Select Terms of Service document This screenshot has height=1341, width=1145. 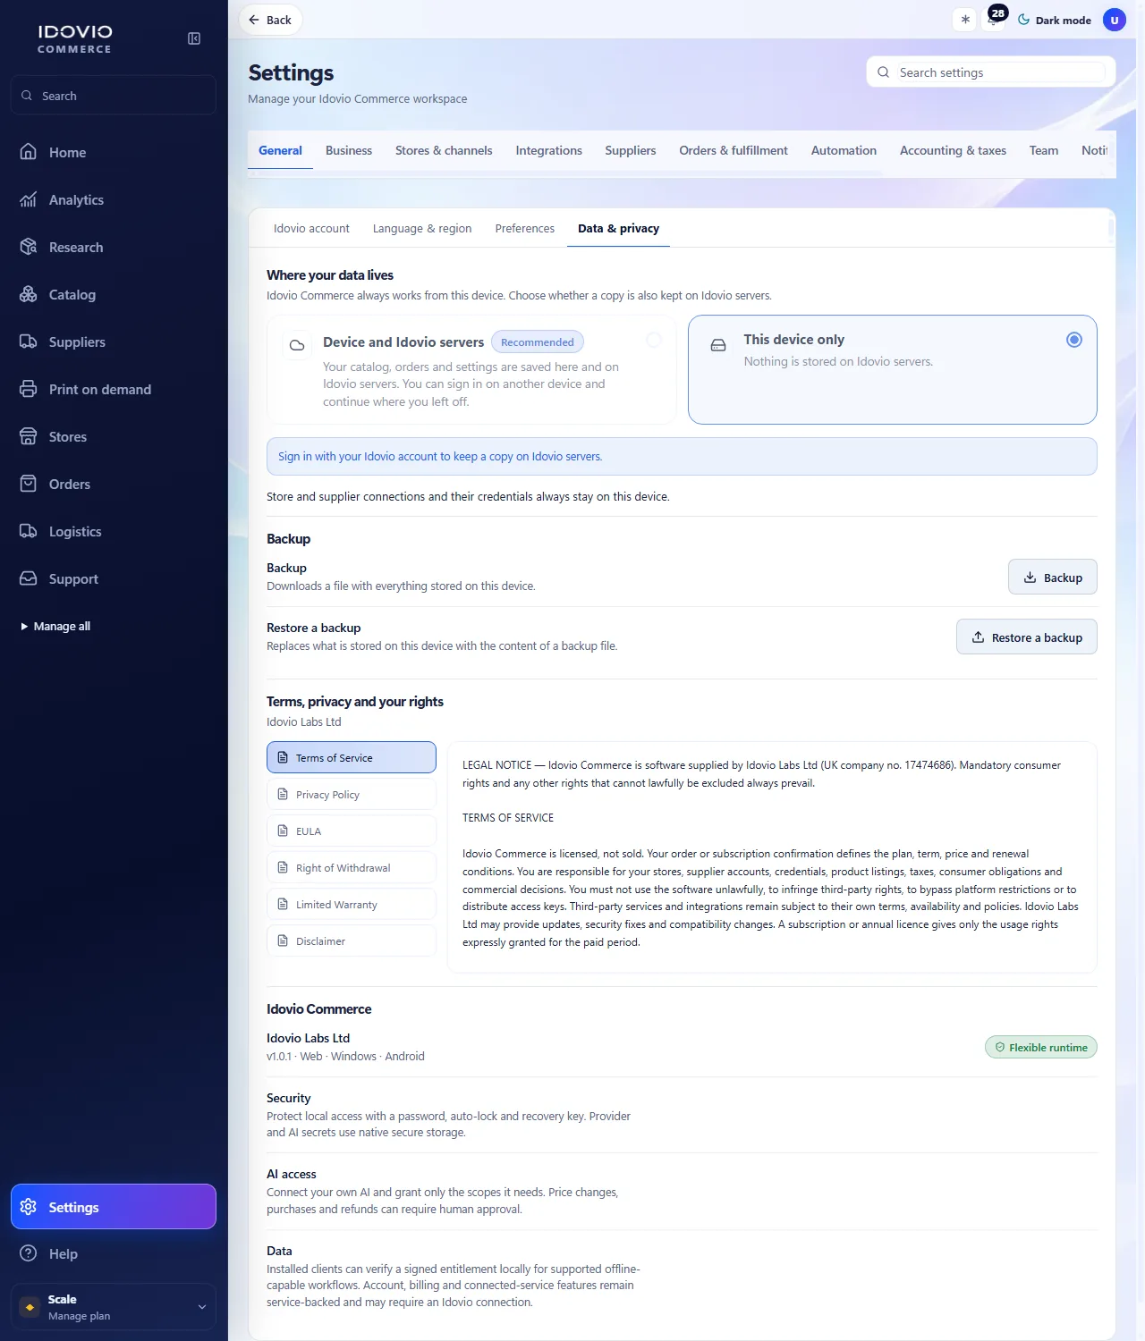[x=352, y=757]
